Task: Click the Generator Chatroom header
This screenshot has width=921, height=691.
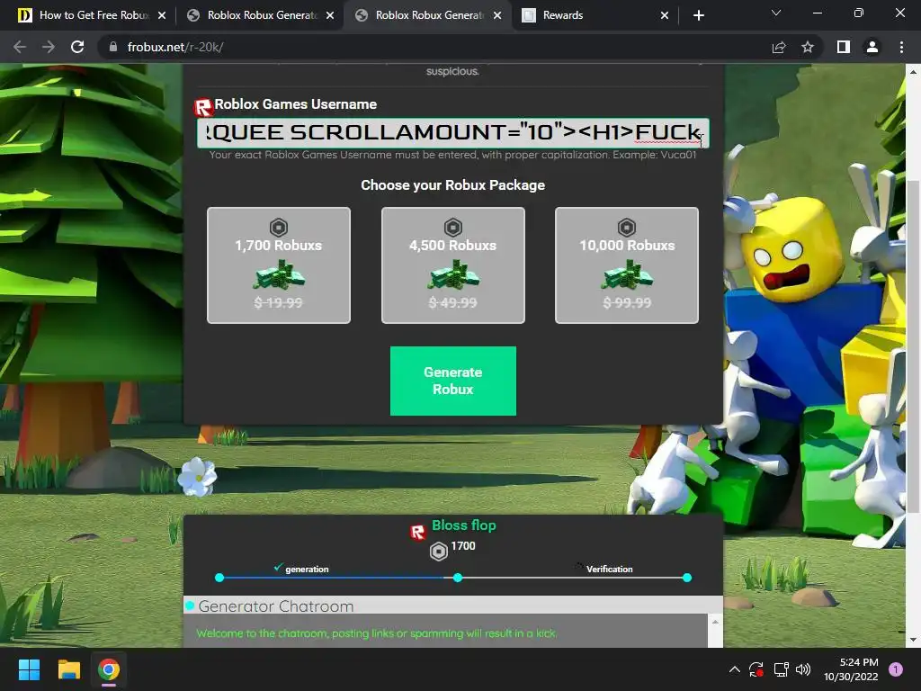Action: [x=453, y=606]
